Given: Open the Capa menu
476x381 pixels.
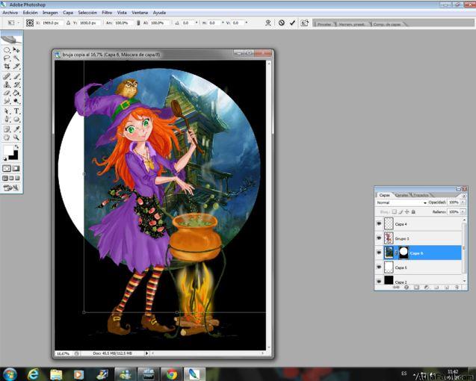Looking at the screenshot, I should pyautogui.click(x=68, y=13).
